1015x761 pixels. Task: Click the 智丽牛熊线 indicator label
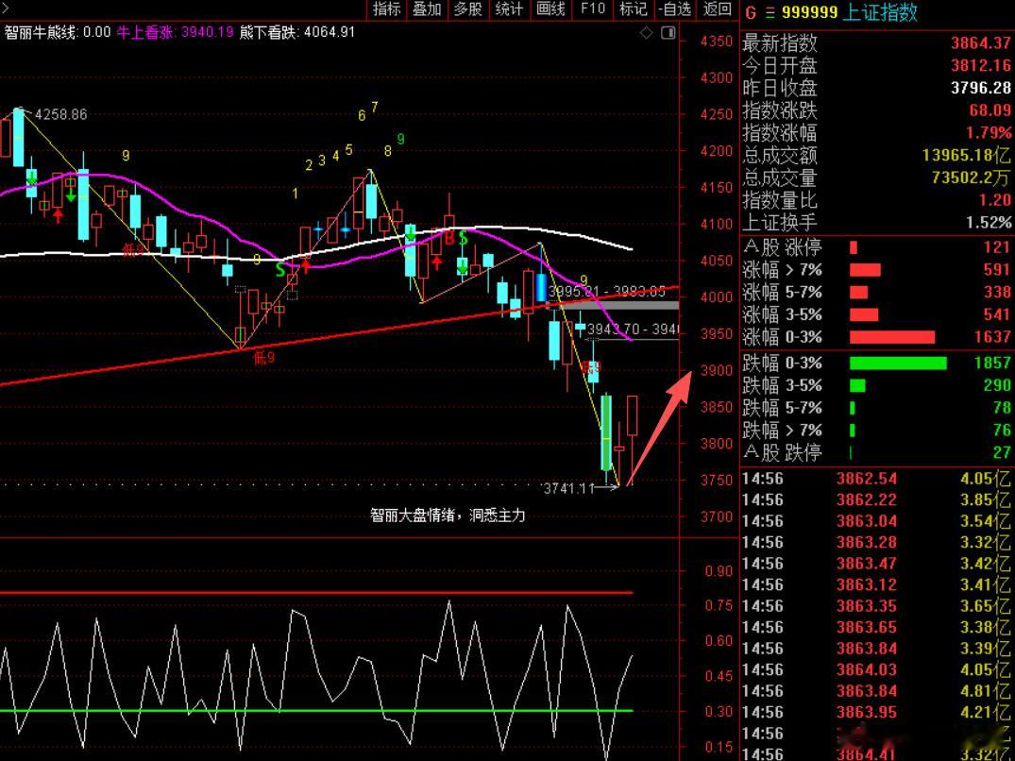click(40, 32)
